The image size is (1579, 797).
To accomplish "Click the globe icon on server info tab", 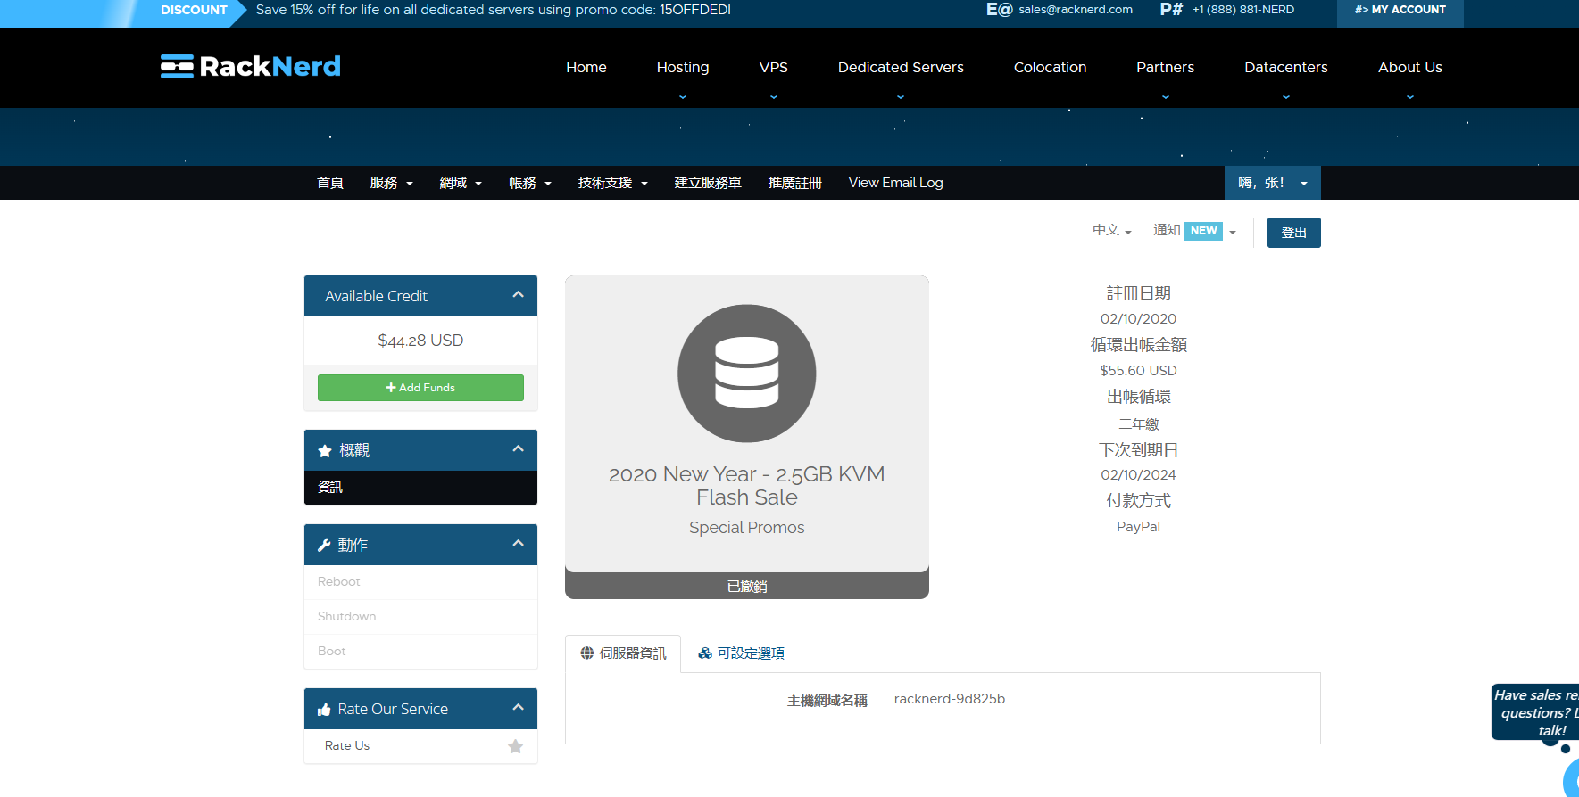I will (586, 653).
